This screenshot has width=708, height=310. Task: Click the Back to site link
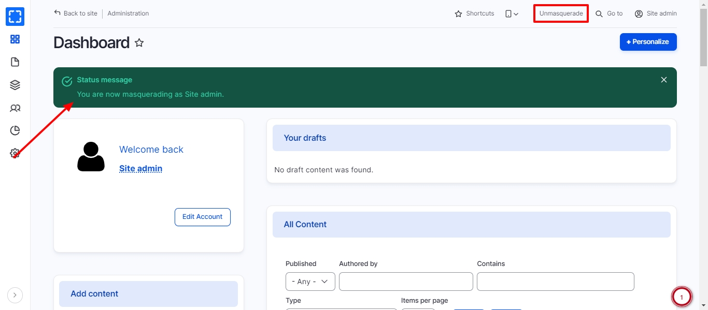coord(76,13)
